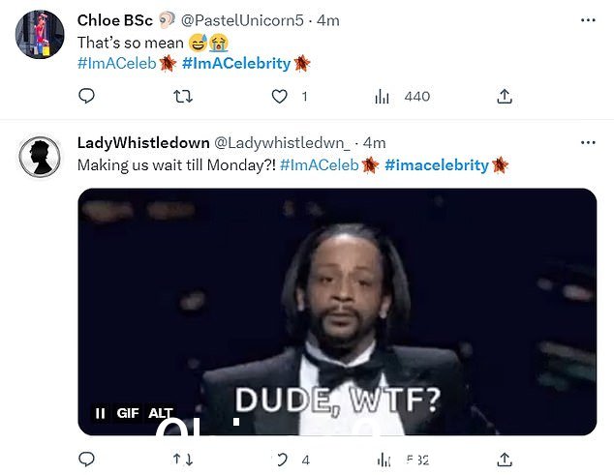Retweet Chloe BSc's post
The height and width of the screenshot is (475, 614).
(183, 96)
